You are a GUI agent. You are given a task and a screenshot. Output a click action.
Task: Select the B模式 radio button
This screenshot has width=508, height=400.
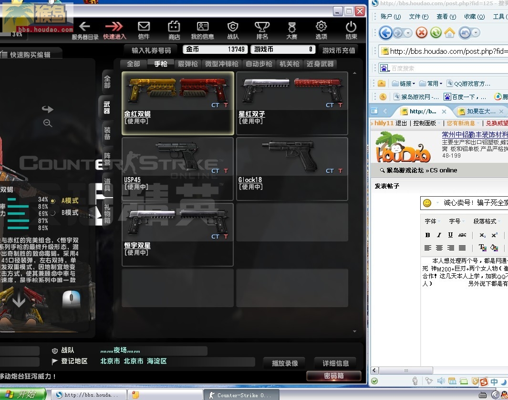coord(53,213)
